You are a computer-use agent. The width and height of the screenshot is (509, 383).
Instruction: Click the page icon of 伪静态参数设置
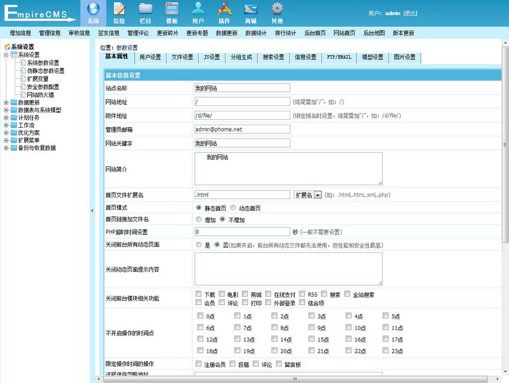pyautogui.click(x=23, y=70)
